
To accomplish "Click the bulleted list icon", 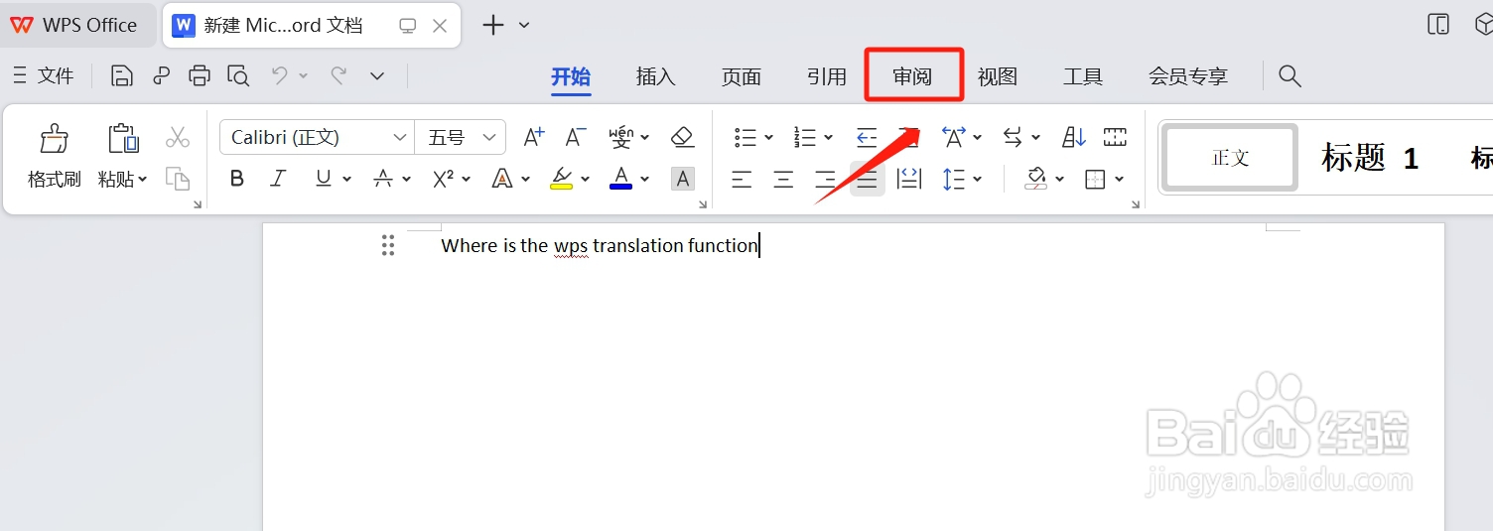I will tap(746, 137).
